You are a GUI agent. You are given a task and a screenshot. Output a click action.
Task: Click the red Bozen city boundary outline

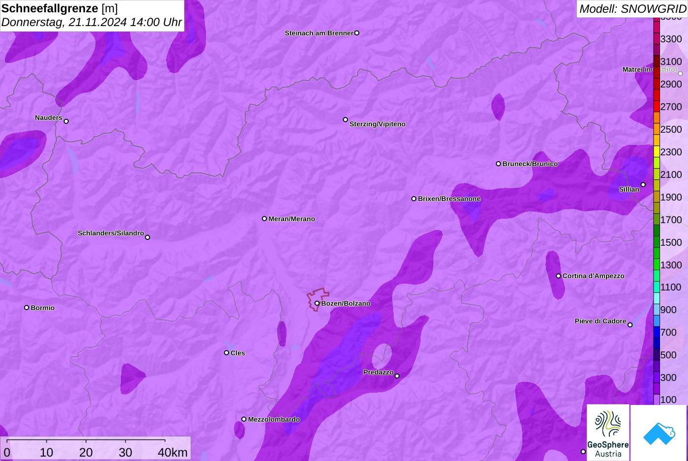click(318, 299)
